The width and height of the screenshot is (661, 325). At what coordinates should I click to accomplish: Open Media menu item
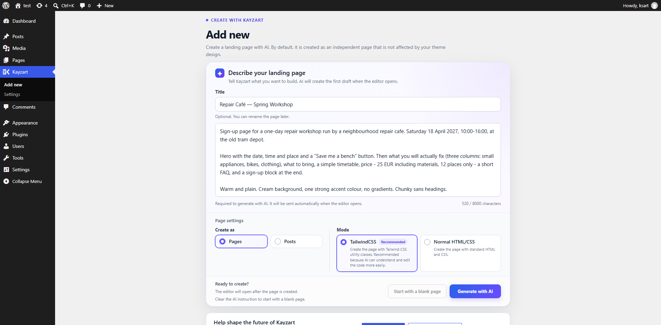(28, 48)
